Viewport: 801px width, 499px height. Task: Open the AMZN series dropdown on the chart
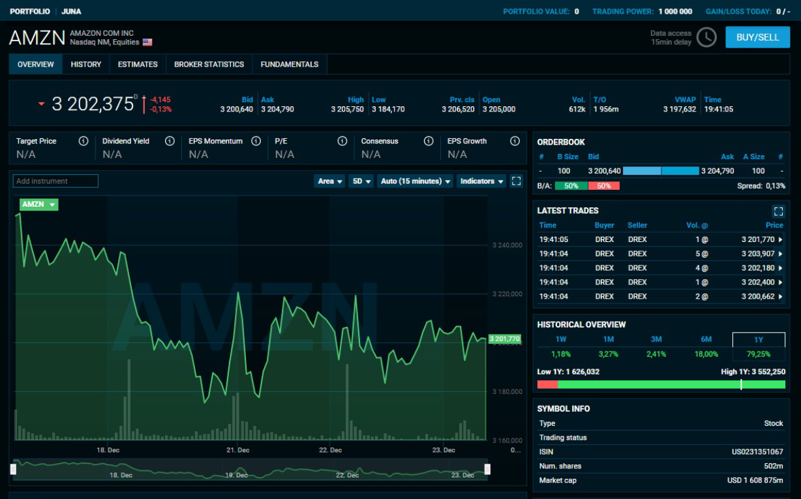(38, 204)
